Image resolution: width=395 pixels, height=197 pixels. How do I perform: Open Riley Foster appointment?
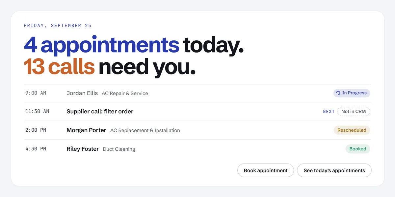click(197, 149)
